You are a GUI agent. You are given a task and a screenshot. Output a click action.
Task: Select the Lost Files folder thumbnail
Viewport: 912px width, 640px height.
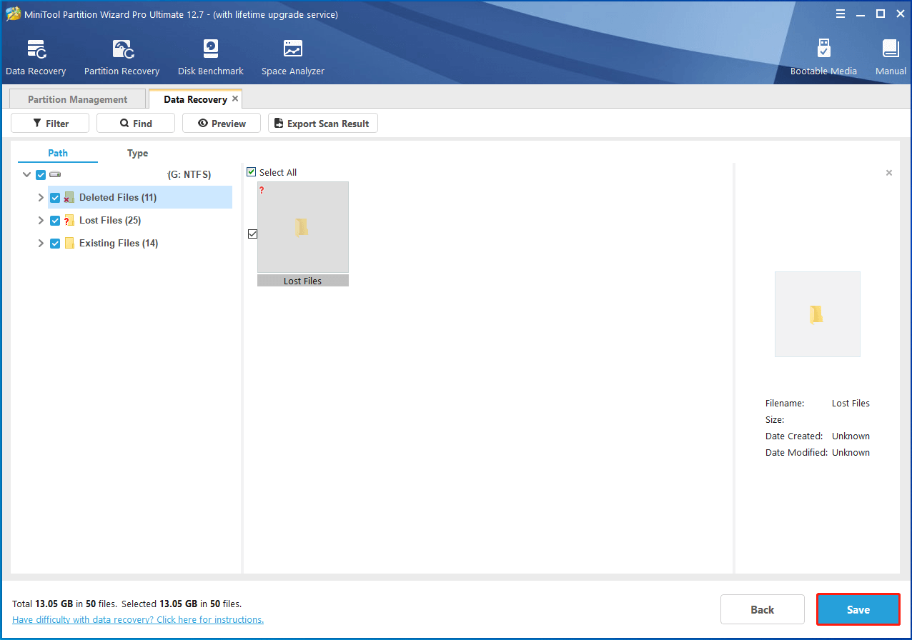click(303, 227)
